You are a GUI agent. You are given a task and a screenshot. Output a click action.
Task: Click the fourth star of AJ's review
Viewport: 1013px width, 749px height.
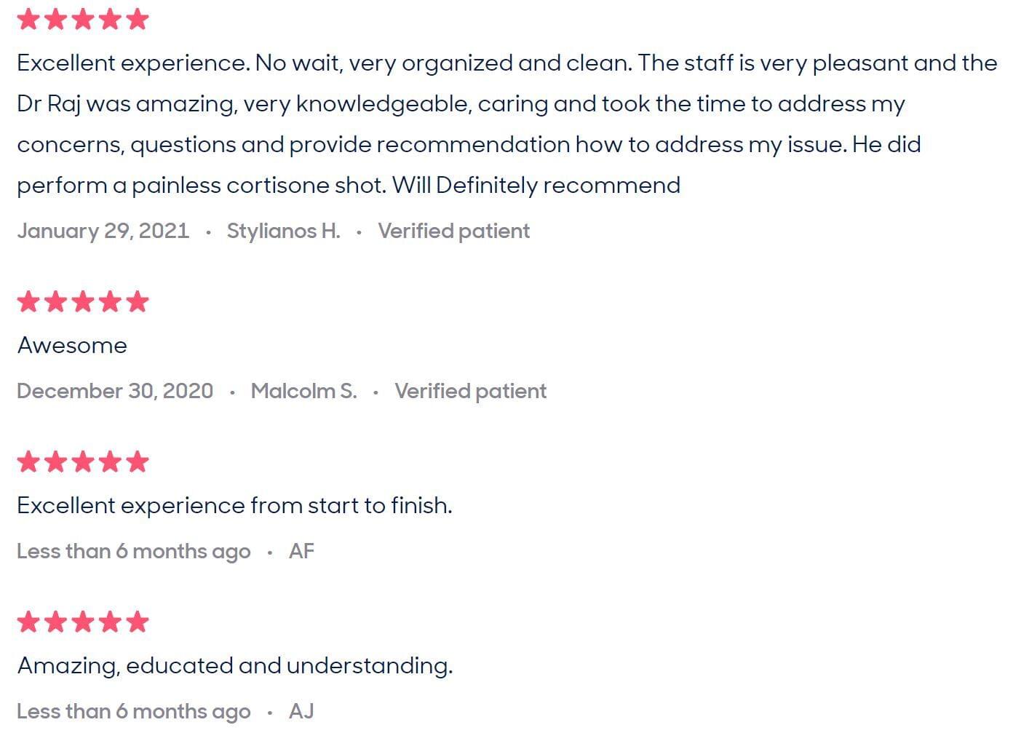coord(111,622)
